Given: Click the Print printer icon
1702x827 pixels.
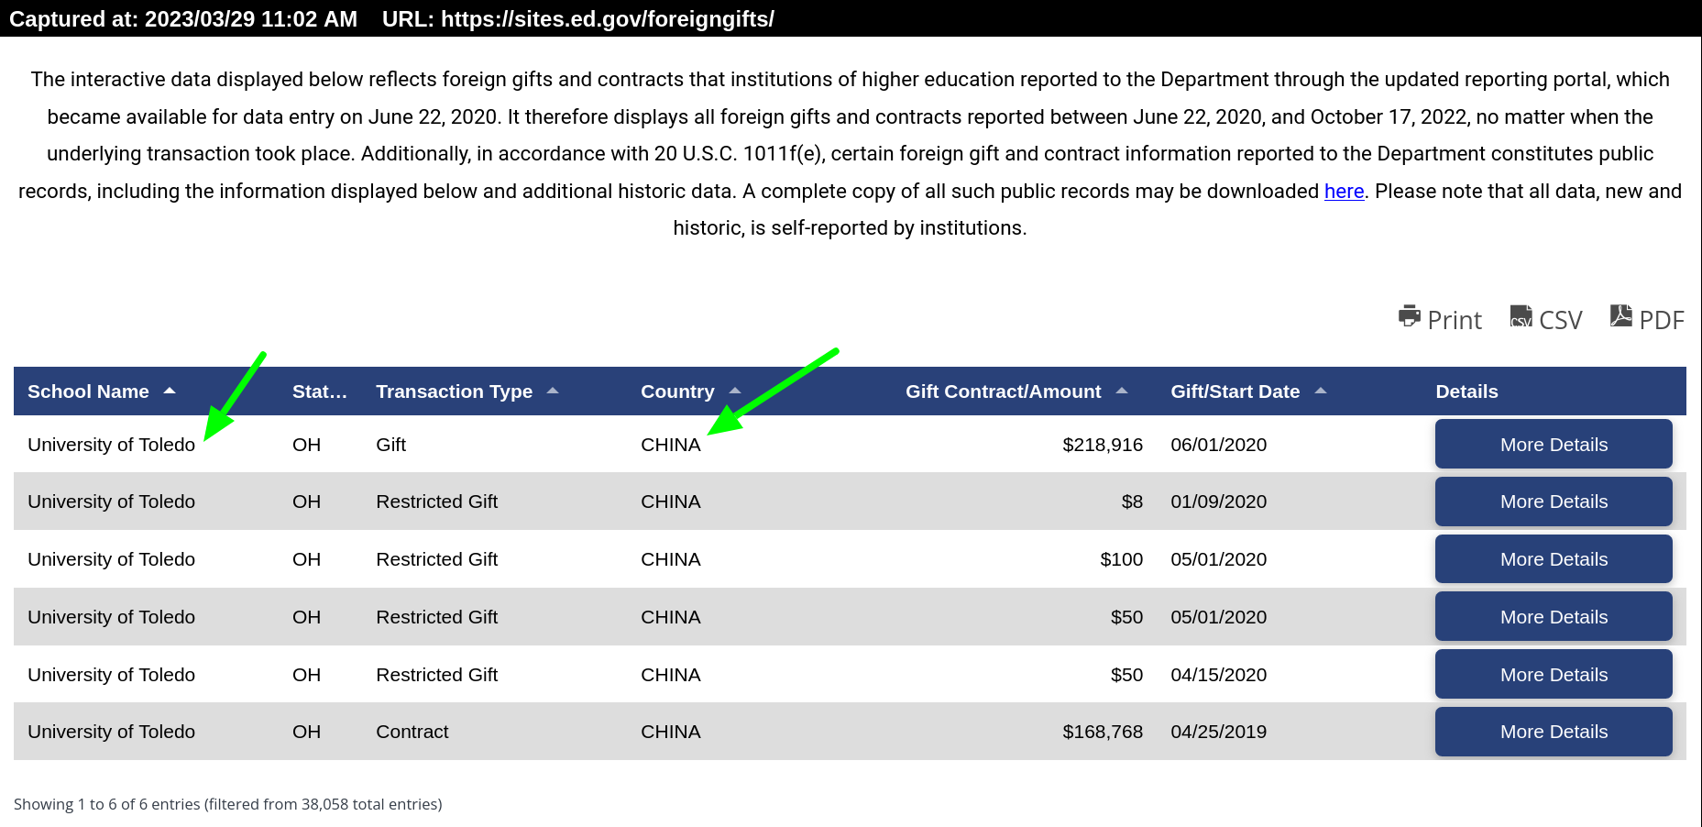Looking at the screenshot, I should [1410, 316].
